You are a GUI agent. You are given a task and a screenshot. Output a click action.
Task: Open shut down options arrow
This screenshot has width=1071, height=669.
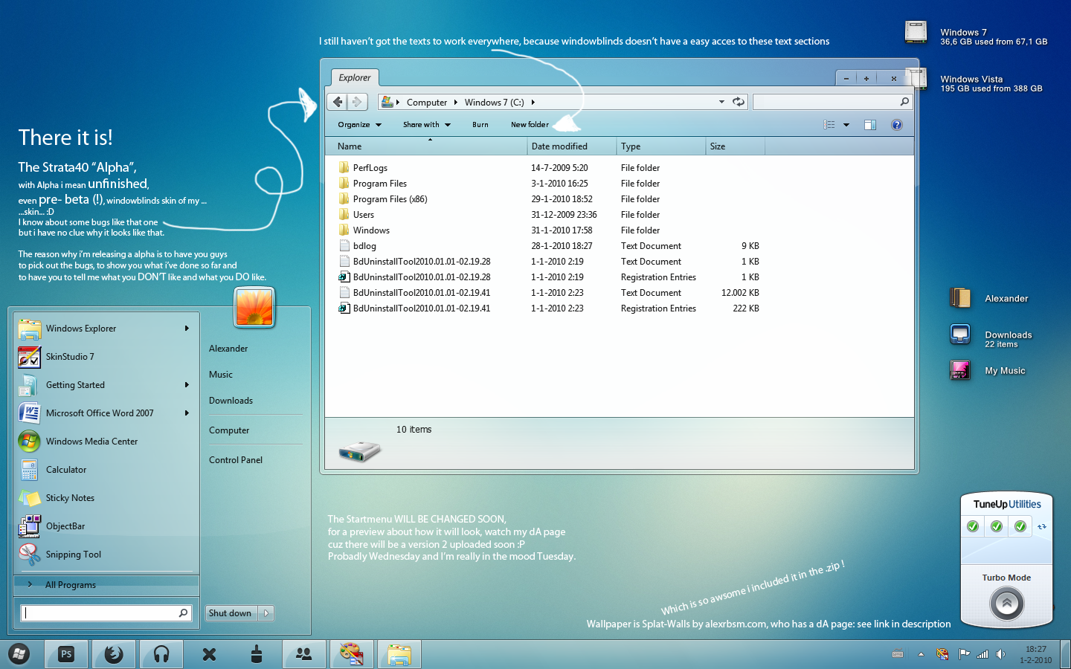click(266, 613)
